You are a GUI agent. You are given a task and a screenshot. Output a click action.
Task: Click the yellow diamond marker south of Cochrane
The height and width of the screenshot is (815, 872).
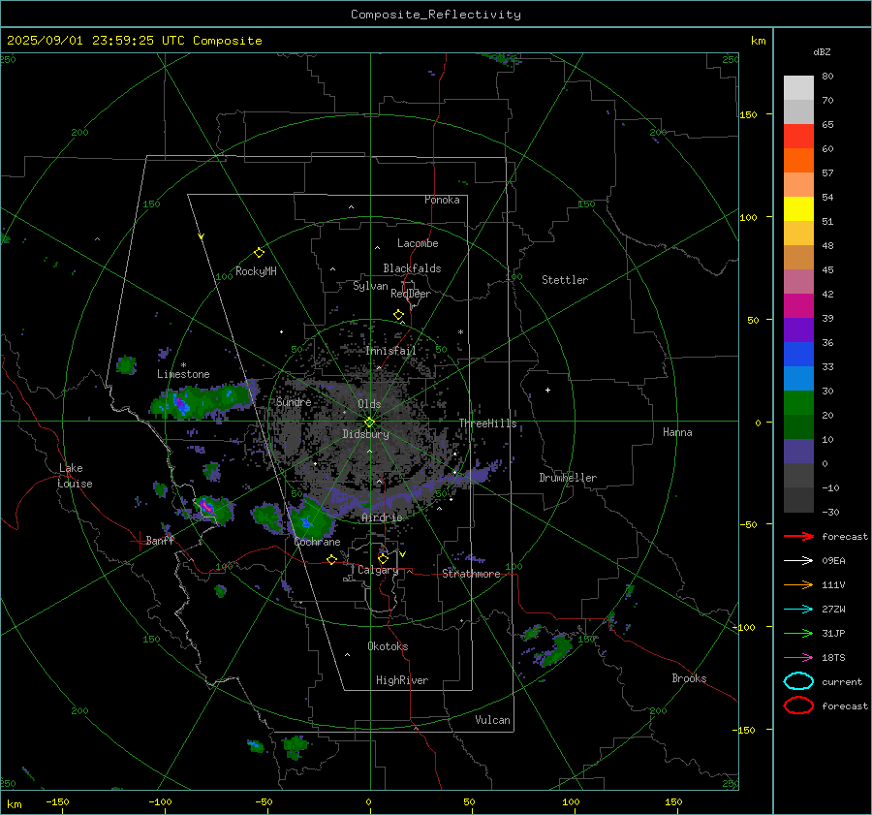tap(331, 559)
